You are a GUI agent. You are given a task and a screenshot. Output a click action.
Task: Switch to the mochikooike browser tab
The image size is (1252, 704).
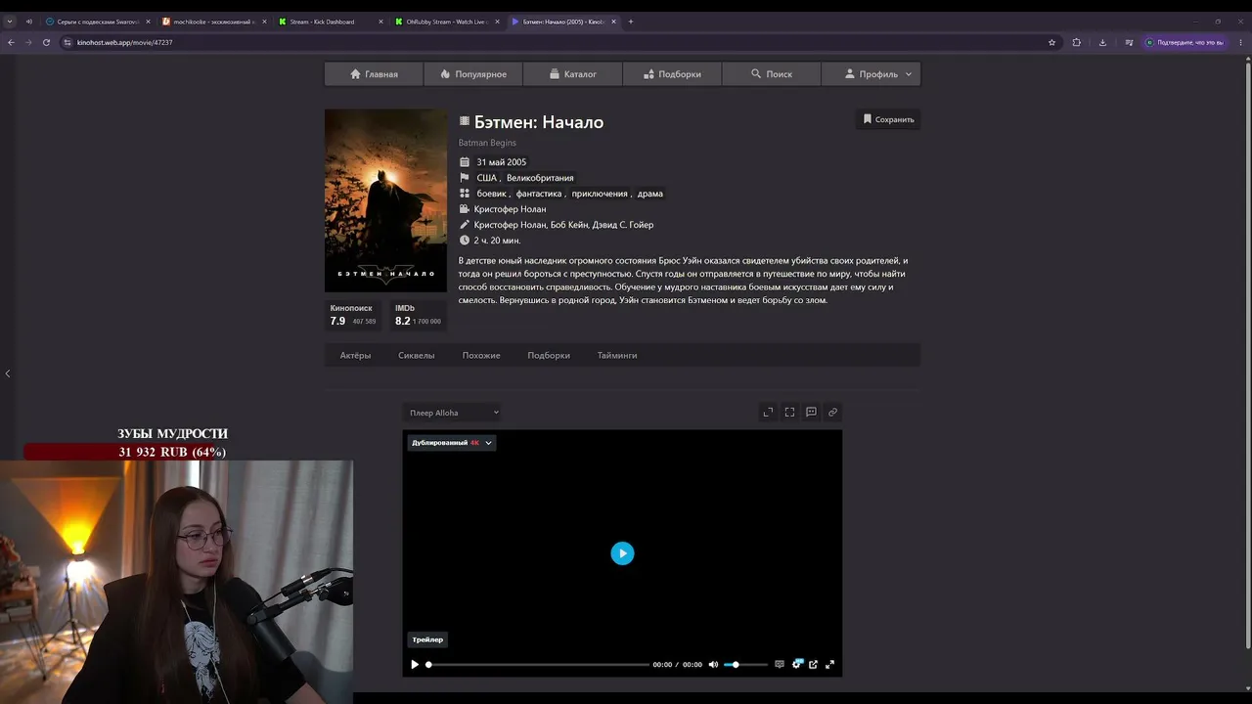(x=213, y=22)
